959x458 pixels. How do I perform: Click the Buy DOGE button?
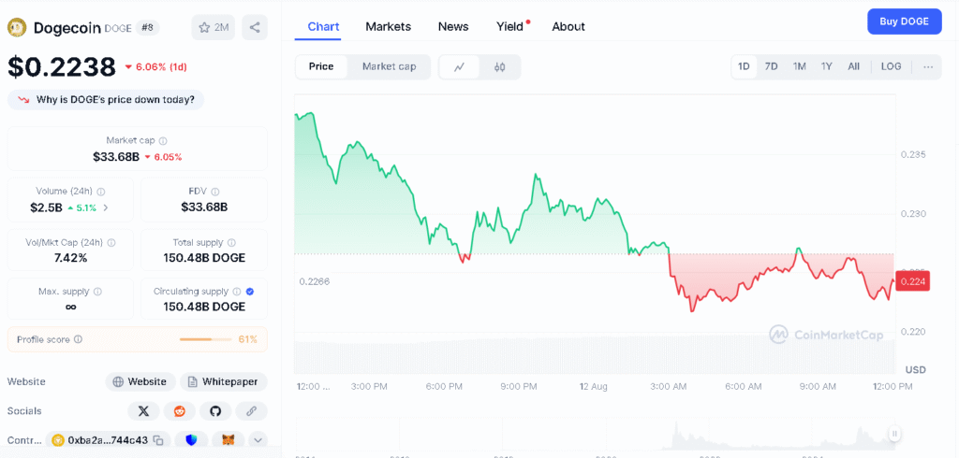click(904, 21)
